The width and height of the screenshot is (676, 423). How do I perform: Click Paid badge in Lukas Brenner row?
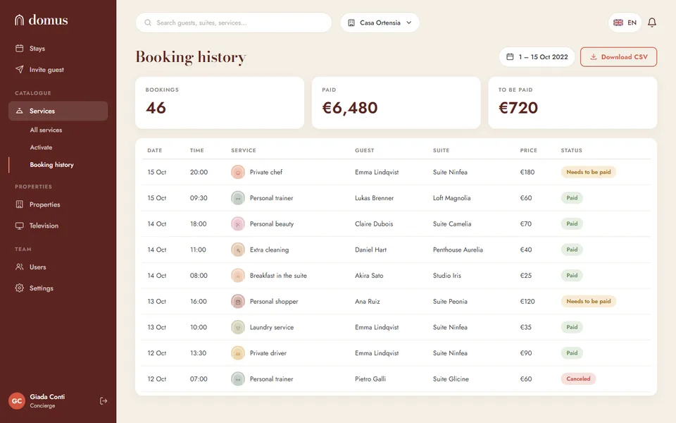[572, 198]
